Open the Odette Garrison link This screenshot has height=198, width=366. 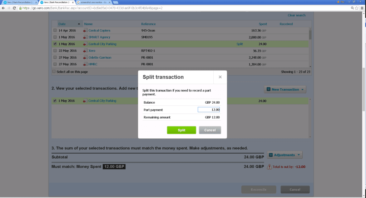click(100, 58)
